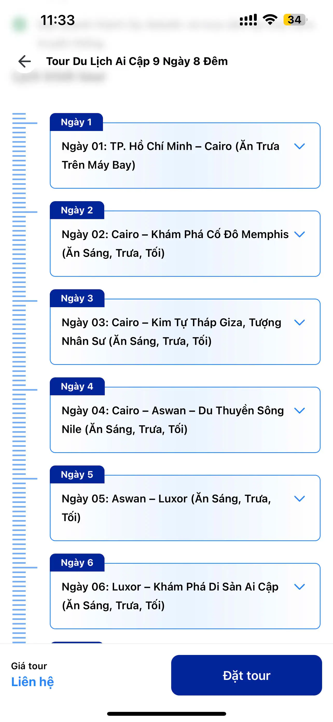333x722 pixels.
Task: Expand Ngày 03 Kim Tự Tháp Giza chevron
Action: (x=300, y=322)
